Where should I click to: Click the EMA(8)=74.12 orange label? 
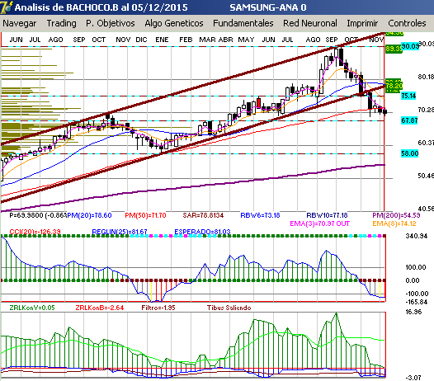pyautogui.click(x=394, y=223)
